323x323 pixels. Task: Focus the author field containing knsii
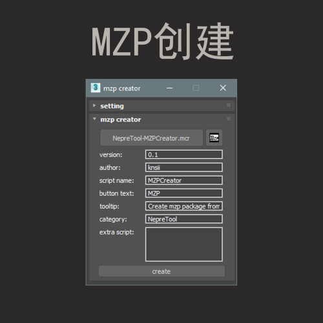click(184, 167)
